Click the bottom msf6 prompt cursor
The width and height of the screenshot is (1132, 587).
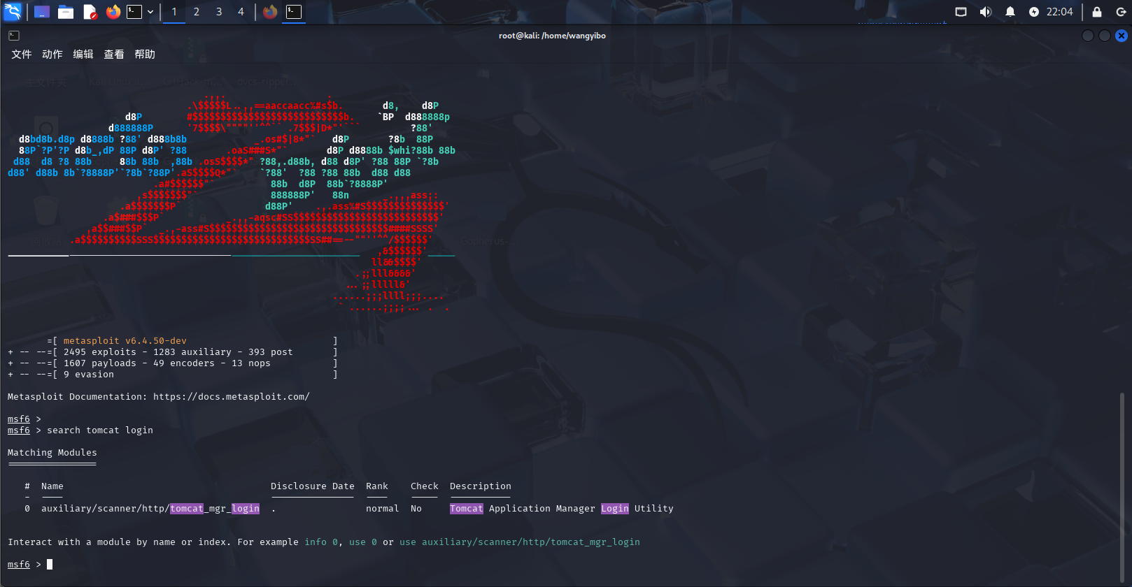[50, 565]
